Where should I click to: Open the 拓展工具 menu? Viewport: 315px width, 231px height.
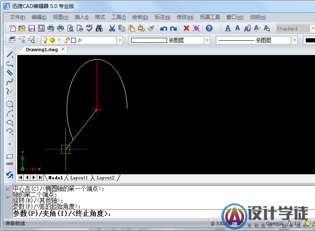[x=210, y=17]
